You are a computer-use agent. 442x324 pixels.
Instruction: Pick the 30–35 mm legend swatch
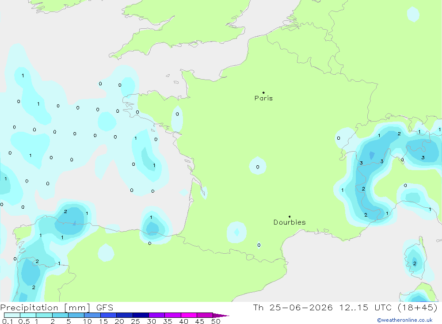click(x=157, y=315)
